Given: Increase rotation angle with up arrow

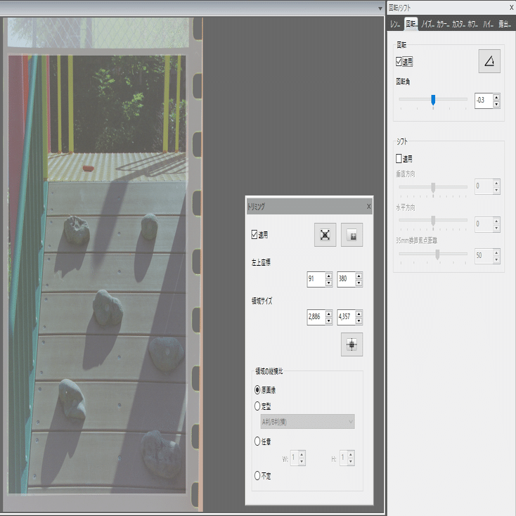Looking at the screenshot, I should (496, 97).
